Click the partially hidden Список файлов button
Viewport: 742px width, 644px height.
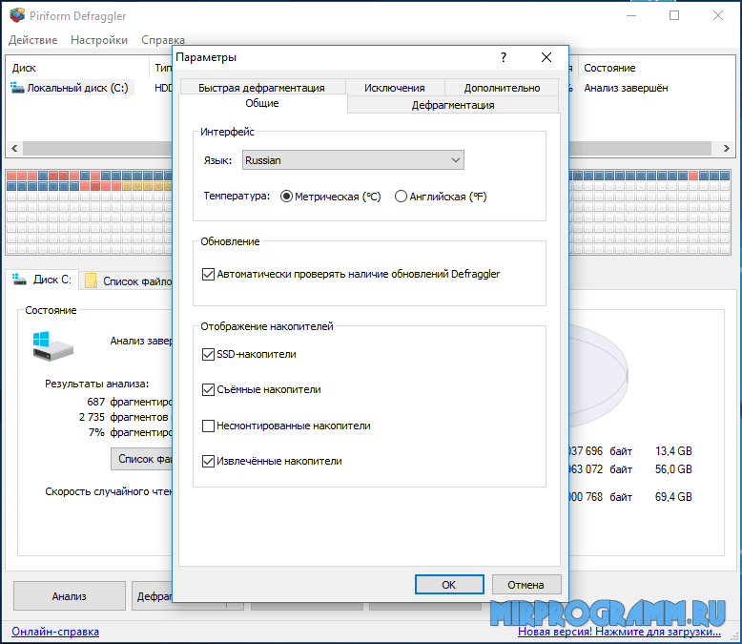point(141,459)
